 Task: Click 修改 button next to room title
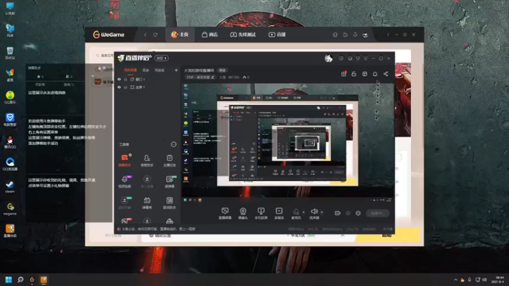click(222, 71)
